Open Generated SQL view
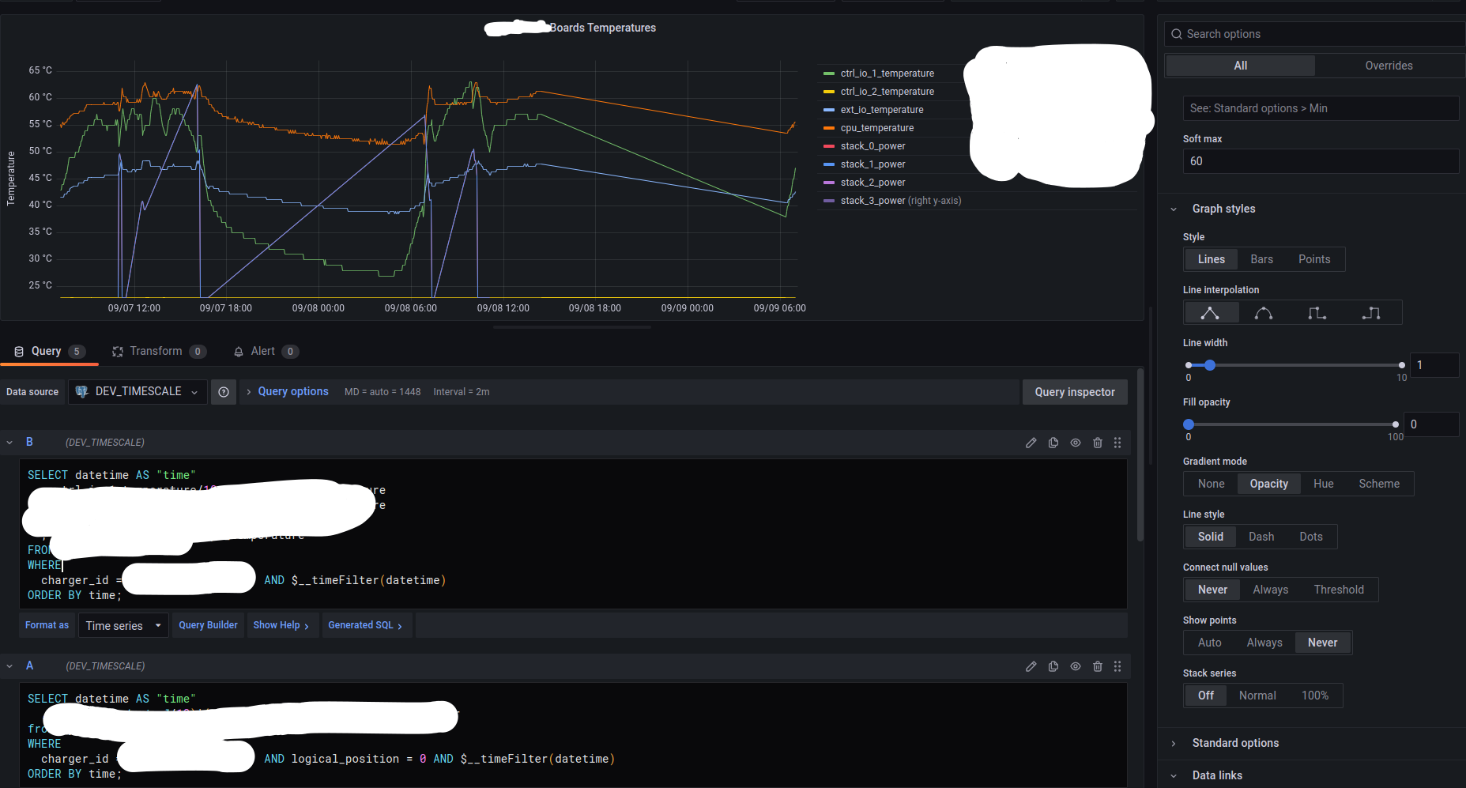The width and height of the screenshot is (1466, 788). coord(365,624)
